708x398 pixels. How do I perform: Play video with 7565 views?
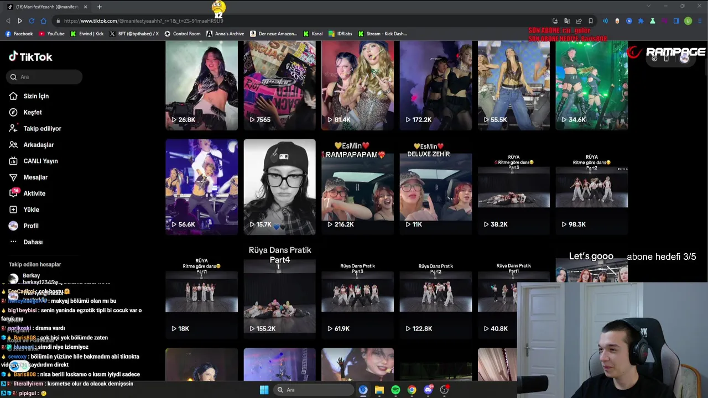click(x=279, y=85)
